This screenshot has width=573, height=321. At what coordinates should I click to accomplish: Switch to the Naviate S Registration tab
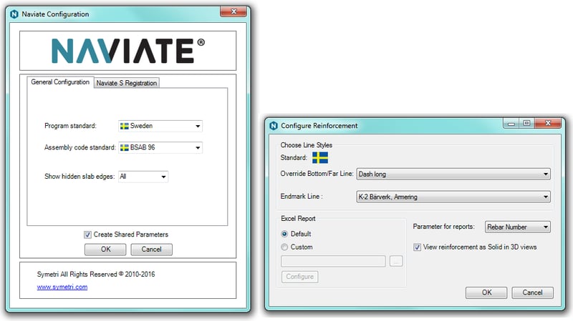click(127, 83)
